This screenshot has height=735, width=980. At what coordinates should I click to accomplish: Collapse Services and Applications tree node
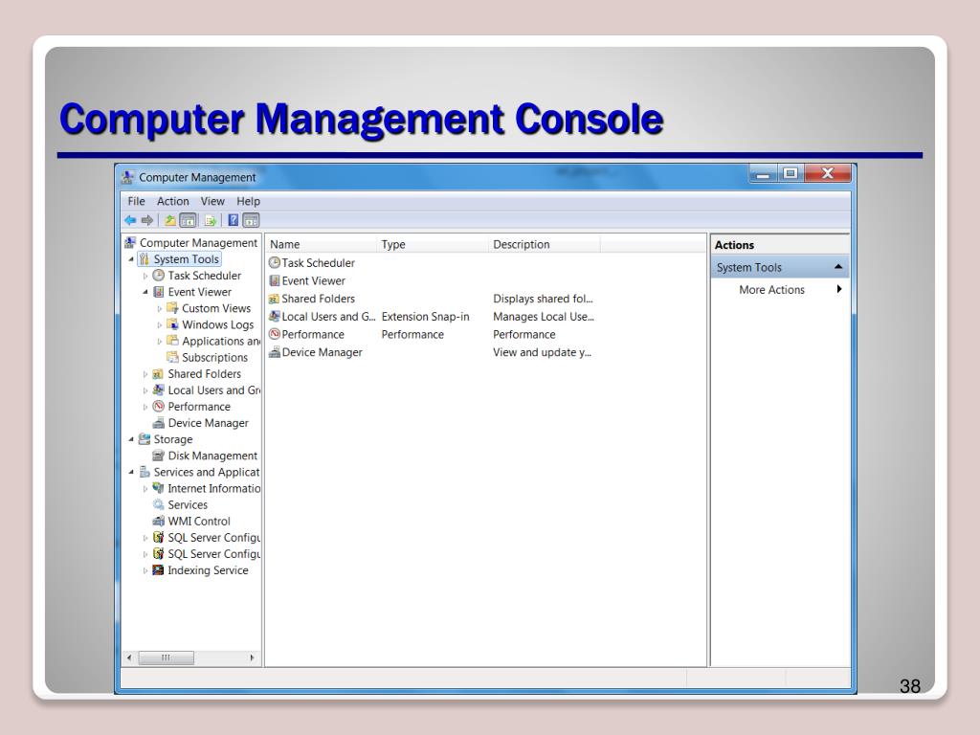(131, 472)
